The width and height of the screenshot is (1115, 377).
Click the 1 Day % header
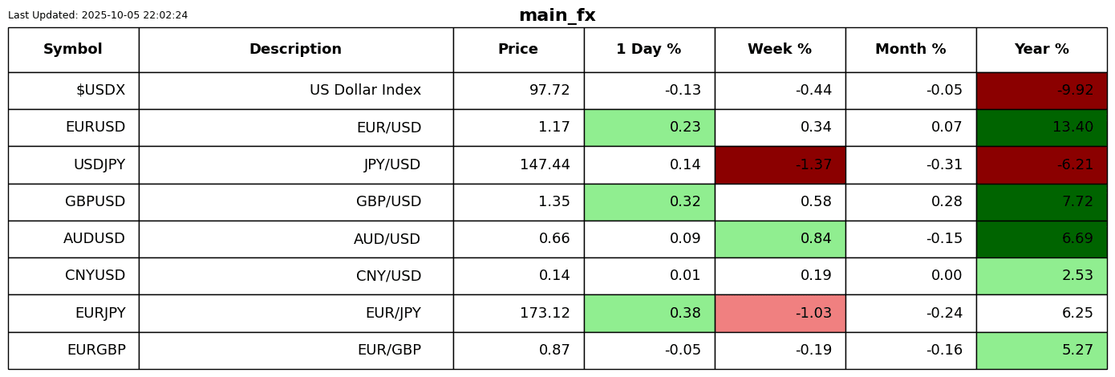coord(649,50)
